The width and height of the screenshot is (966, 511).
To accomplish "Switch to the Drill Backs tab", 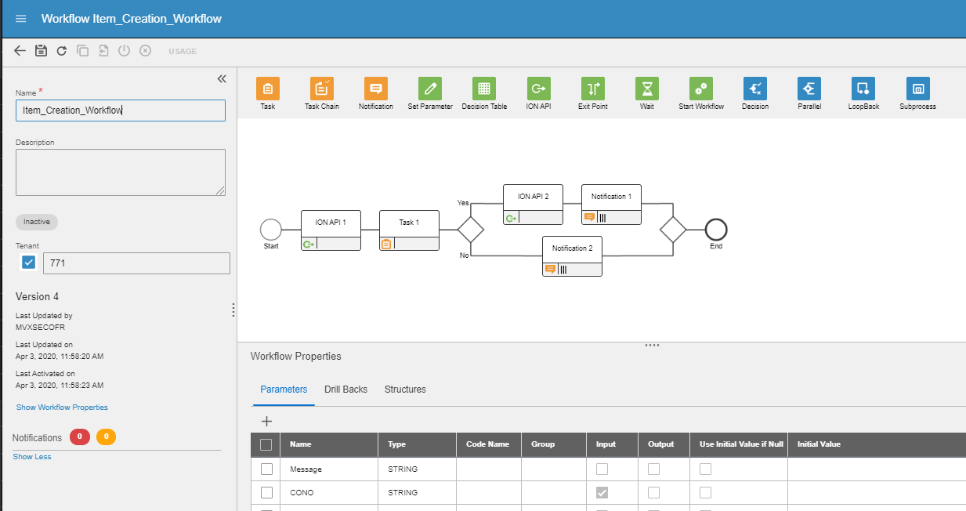I will (x=346, y=389).
